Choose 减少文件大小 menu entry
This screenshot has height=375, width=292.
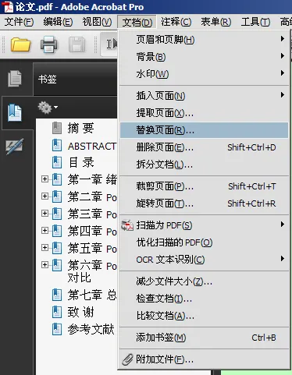pos(205,281)
